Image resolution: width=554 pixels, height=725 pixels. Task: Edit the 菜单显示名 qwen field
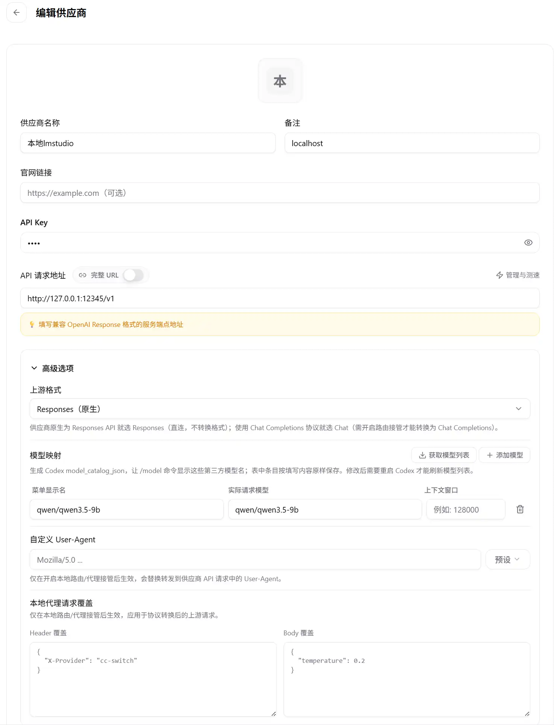(x=127, y=510)
